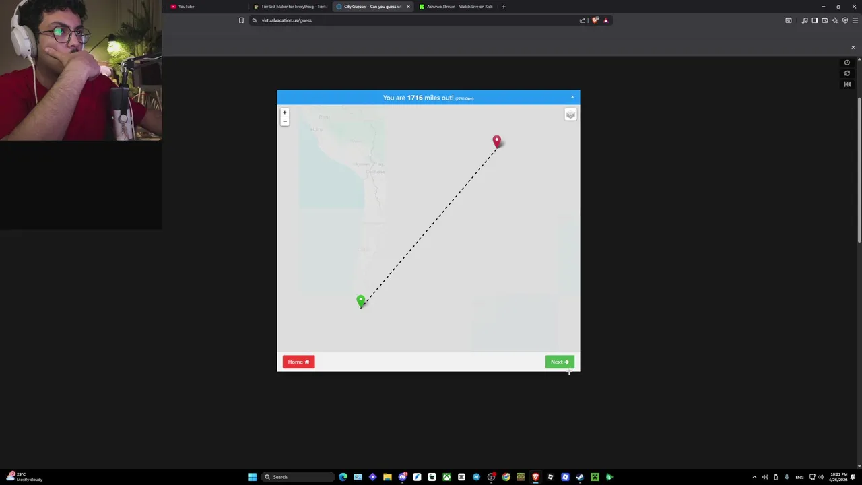This screenshot has height=485, width=862.
Task: Click the microphone tray icon
Action: pos(787,477)
